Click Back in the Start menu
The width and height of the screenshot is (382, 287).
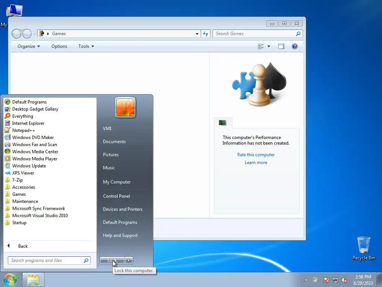23,246
